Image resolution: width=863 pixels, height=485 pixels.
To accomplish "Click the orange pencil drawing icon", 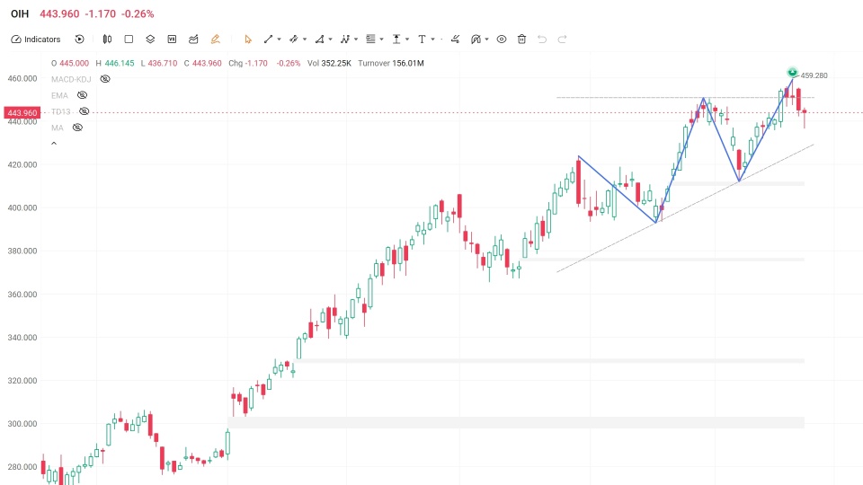I will pyautogui.click(x=215, y=39).
